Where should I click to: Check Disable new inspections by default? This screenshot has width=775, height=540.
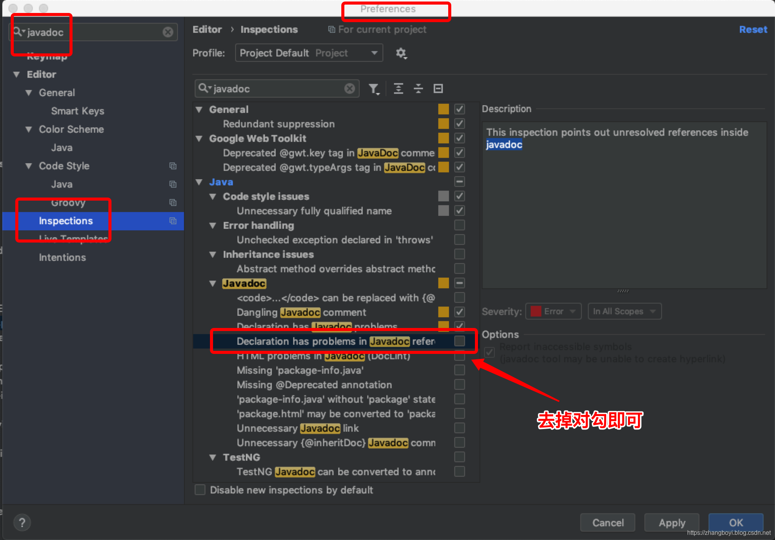pos(200,490)
